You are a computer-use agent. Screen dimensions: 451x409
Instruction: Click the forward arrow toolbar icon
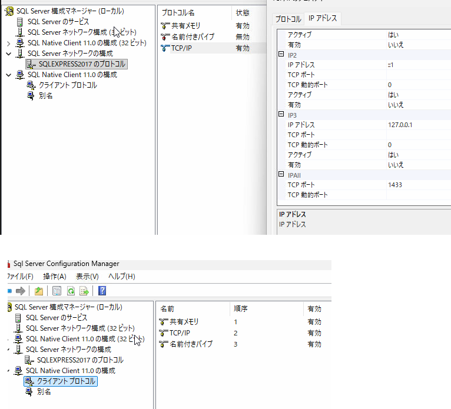(x=21, y=291)
